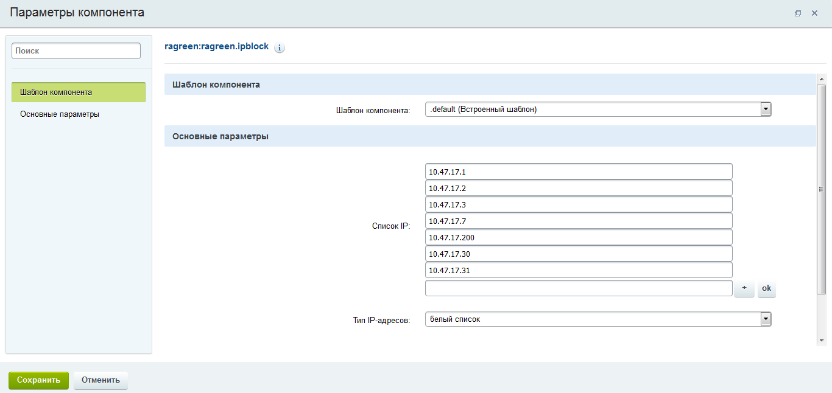Click the dropdown arrow for IP address type
The image size is (832, 393).
766,318
